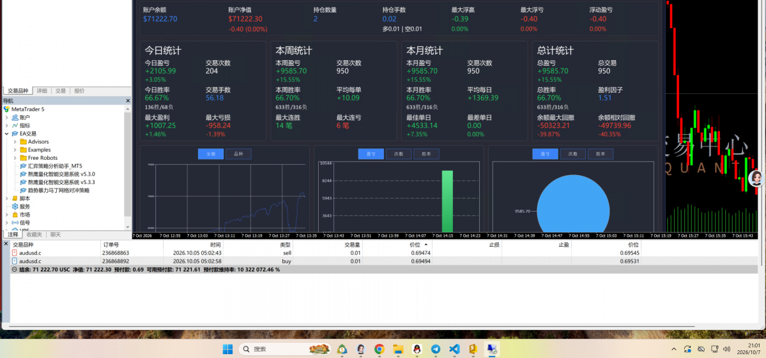Select 盈亏 toggle above the bar chart
766x358 pixels.
371,153
